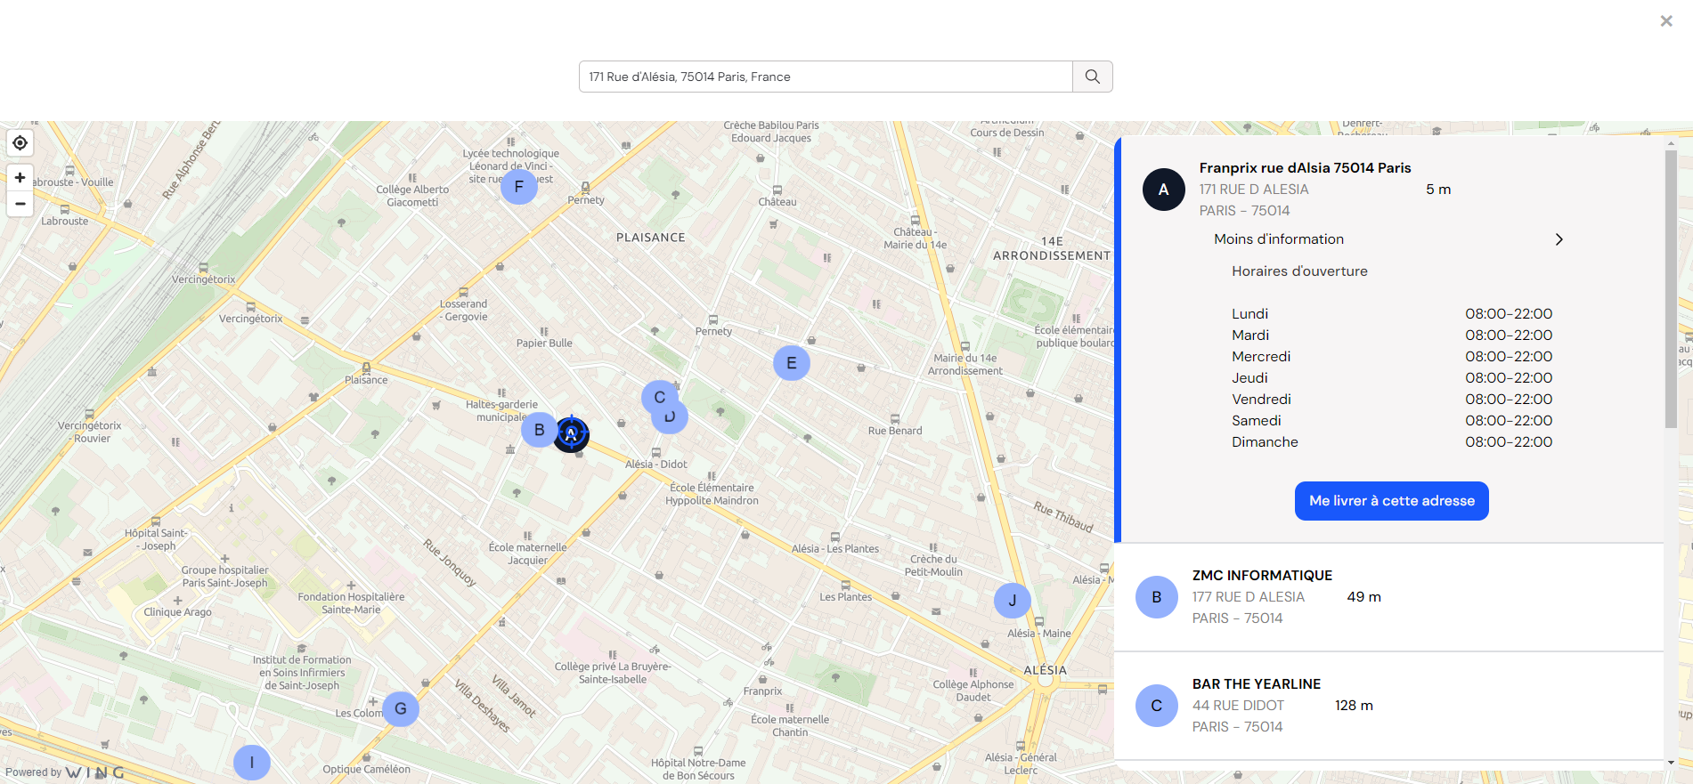The image size is (1693, 784).
Task: Click the Mairie du 14e Arrondissement label
Action: [965, 365]
